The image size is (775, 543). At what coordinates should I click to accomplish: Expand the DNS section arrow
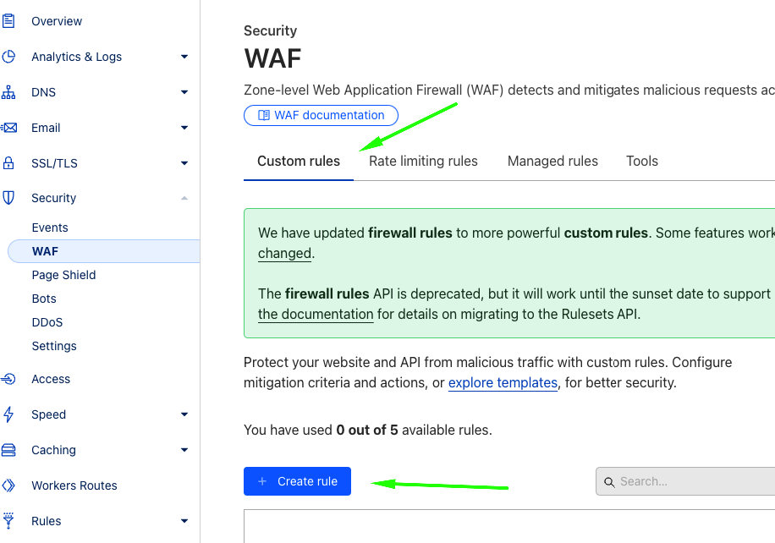pyautogui.click(x=184, y=92)
